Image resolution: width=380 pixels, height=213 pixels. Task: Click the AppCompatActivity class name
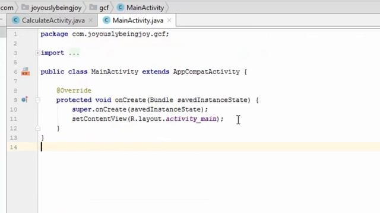pyautogui.click(x=207, y=72)
